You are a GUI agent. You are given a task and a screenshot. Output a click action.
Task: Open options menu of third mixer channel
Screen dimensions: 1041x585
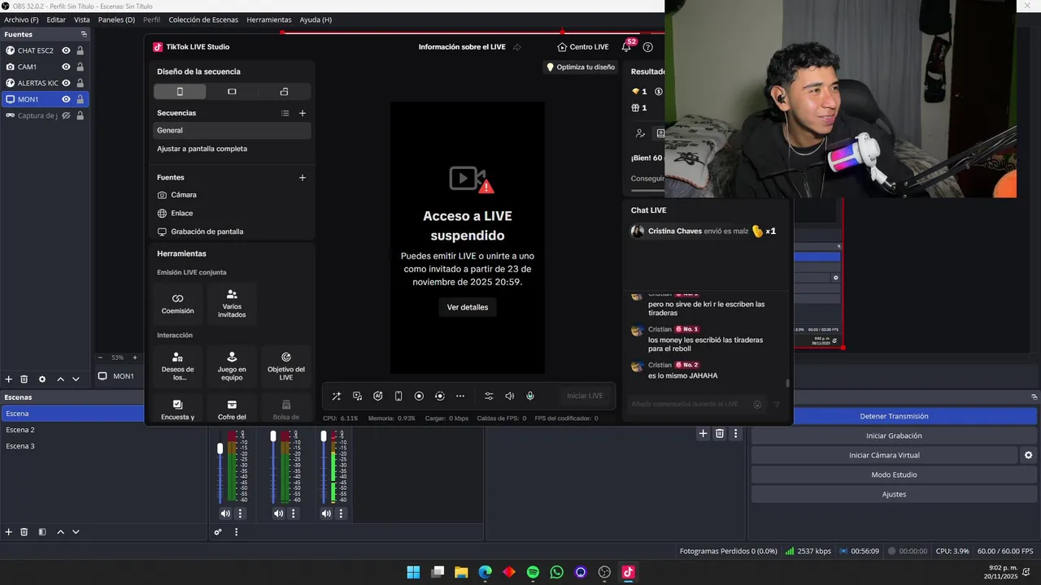point(341,513)
